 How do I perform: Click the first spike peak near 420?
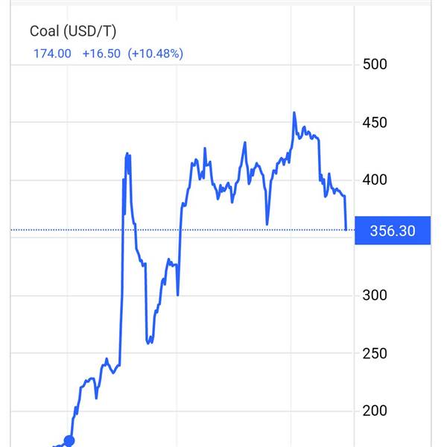(x=127, y=154)
